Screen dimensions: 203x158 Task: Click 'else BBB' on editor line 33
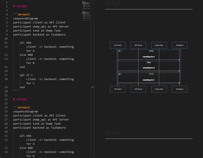tap(26, 148)
